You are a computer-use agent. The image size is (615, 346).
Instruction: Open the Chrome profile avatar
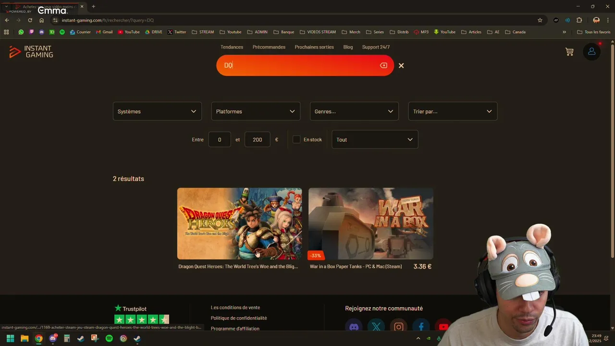(596, 20)
